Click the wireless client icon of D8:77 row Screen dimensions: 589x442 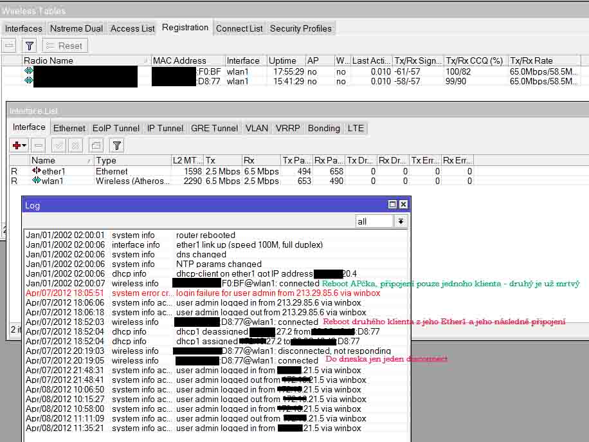[x=28, y=80]
